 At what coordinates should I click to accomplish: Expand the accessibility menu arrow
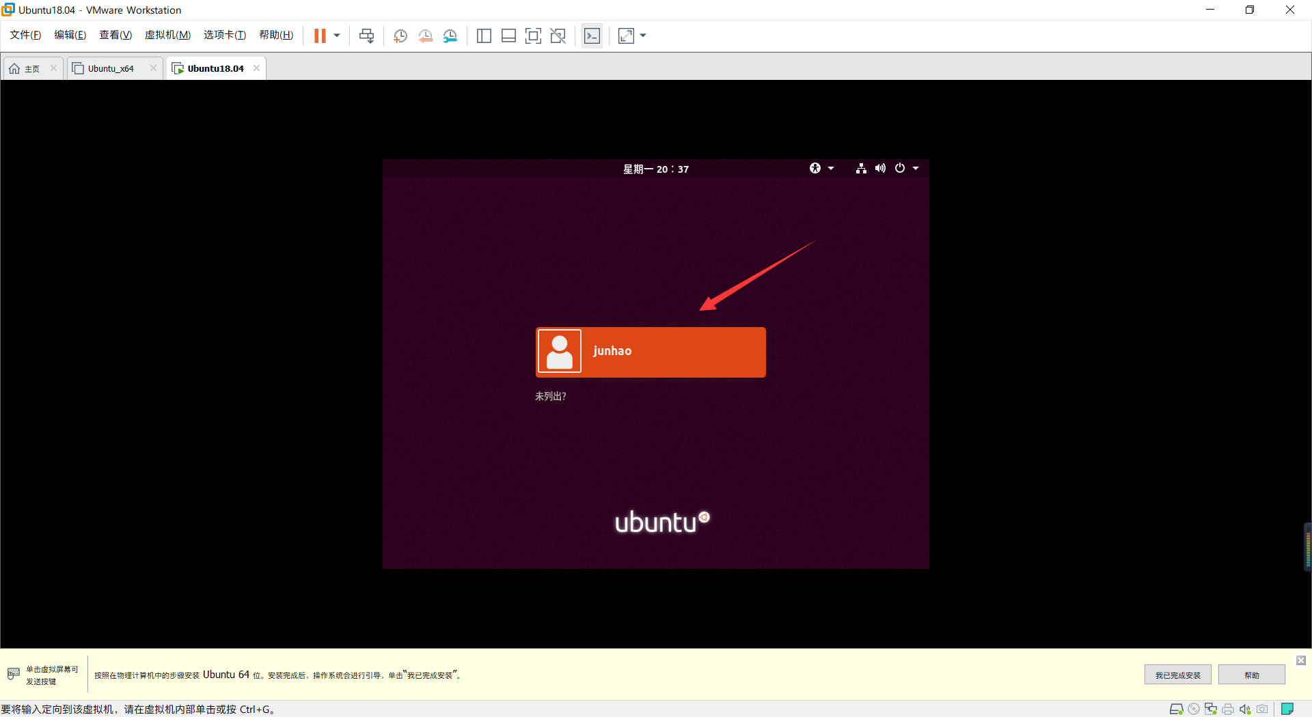(x=831, y=168)
